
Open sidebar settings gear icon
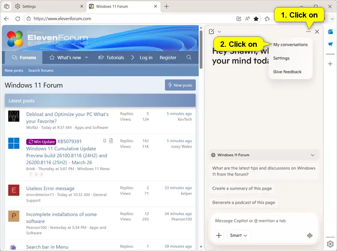tap(330, 244)
